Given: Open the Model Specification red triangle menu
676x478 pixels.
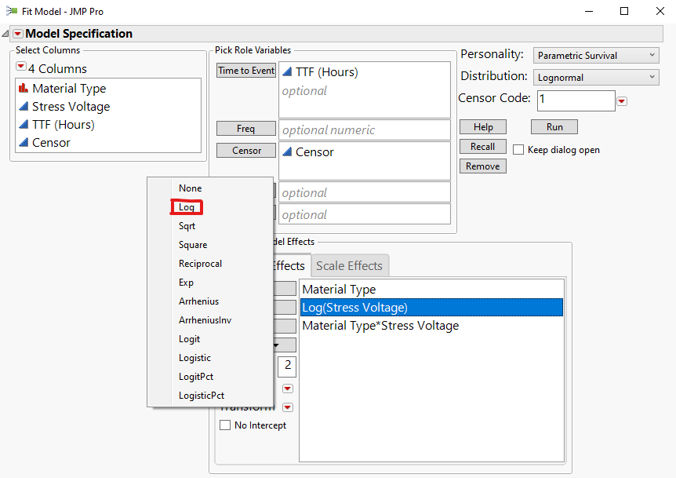Looking at the screenshot, I should click(18, 34).
